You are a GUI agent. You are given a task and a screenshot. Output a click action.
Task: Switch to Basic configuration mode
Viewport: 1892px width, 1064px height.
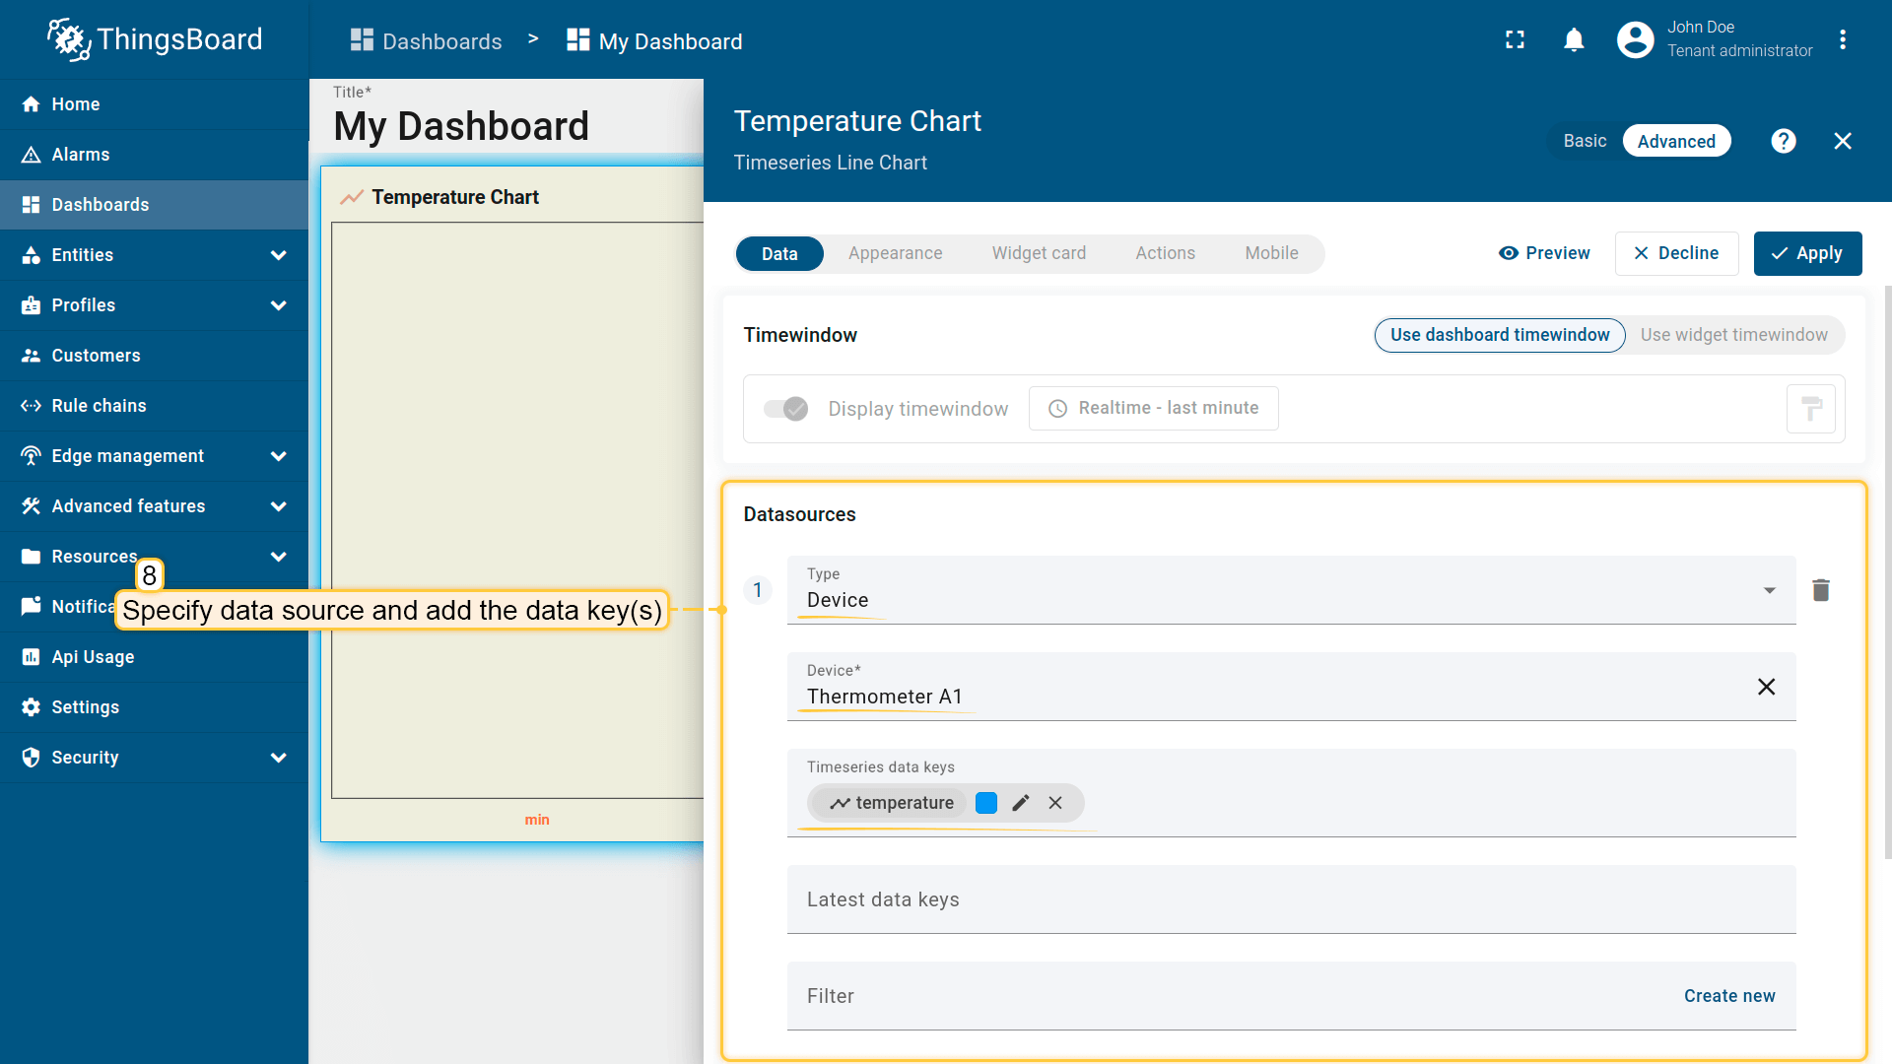[x=1585, y=141]
